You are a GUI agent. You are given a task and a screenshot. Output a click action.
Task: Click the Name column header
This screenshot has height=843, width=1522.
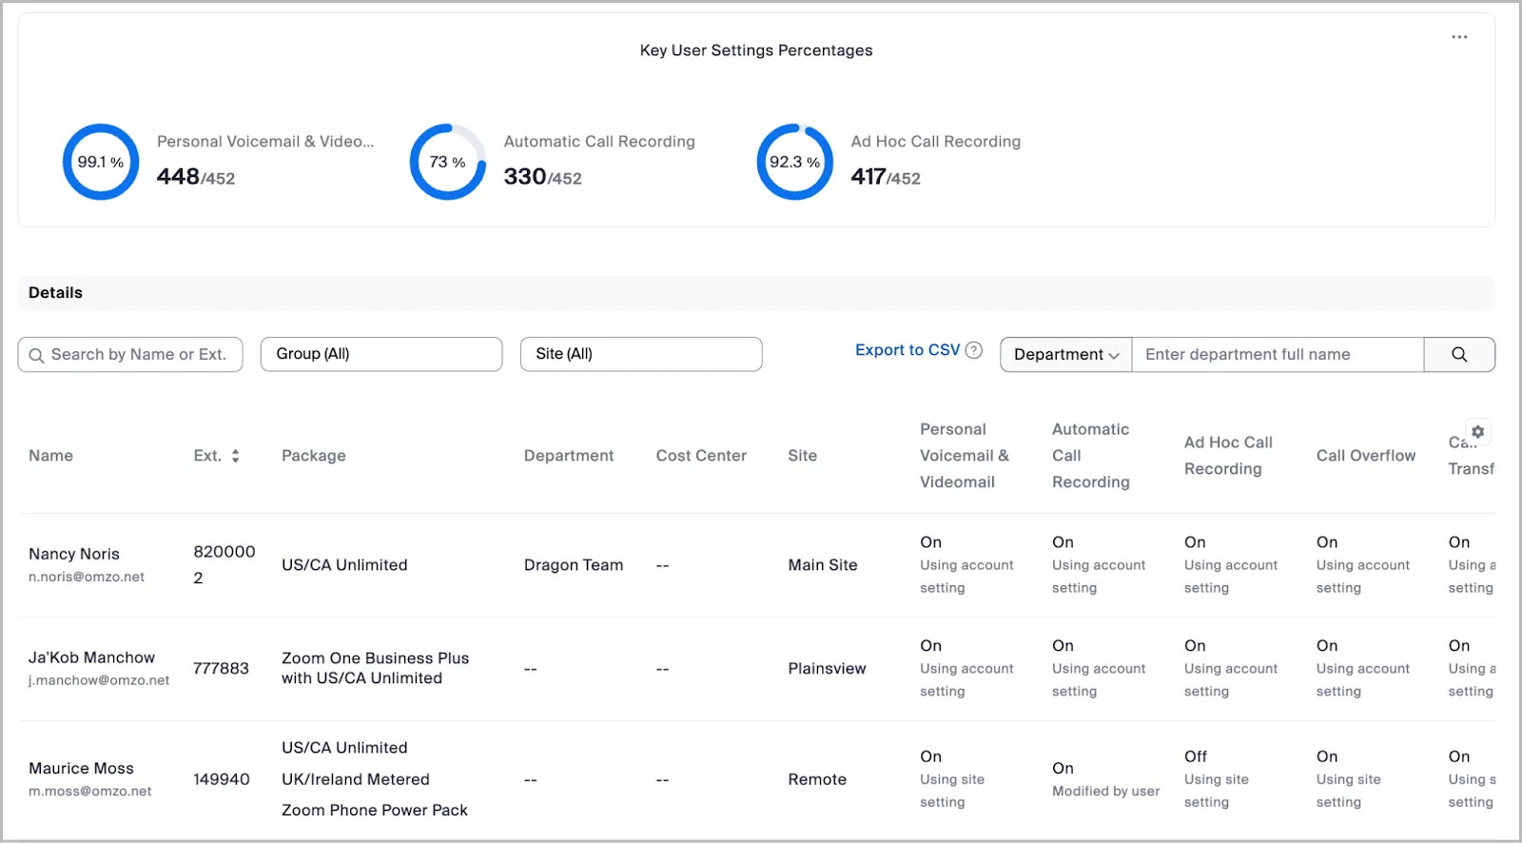[50, 456]
